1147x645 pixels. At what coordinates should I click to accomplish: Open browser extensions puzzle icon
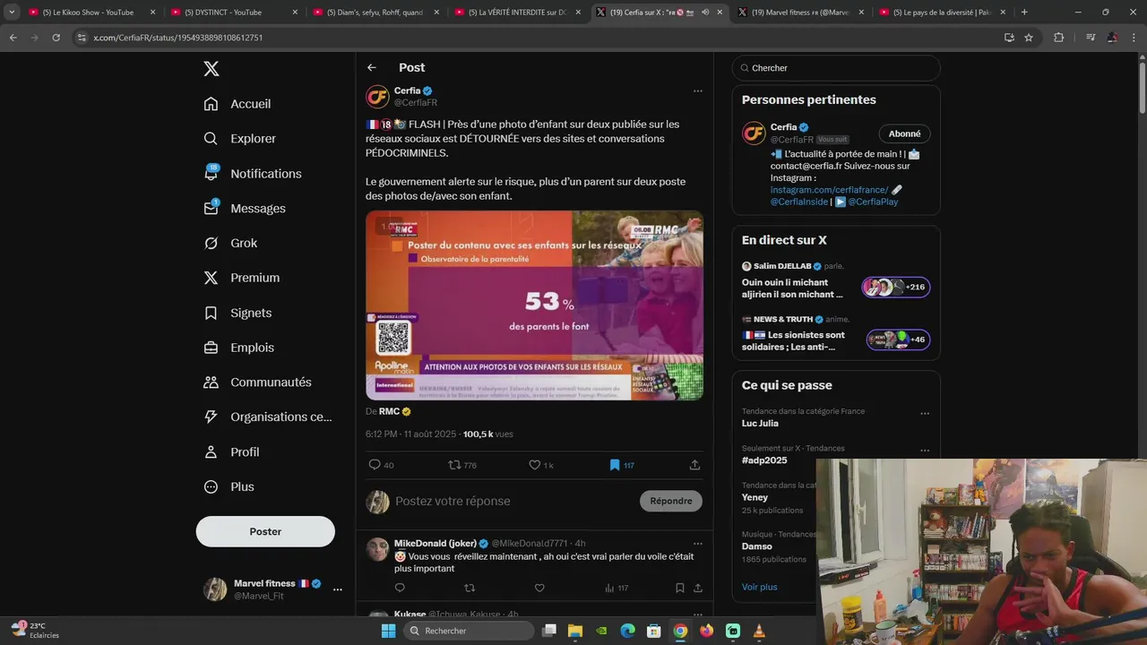click(1059, 38)
